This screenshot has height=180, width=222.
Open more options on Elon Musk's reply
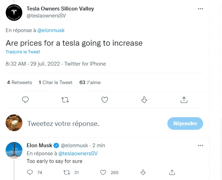(x=200, y=145)
